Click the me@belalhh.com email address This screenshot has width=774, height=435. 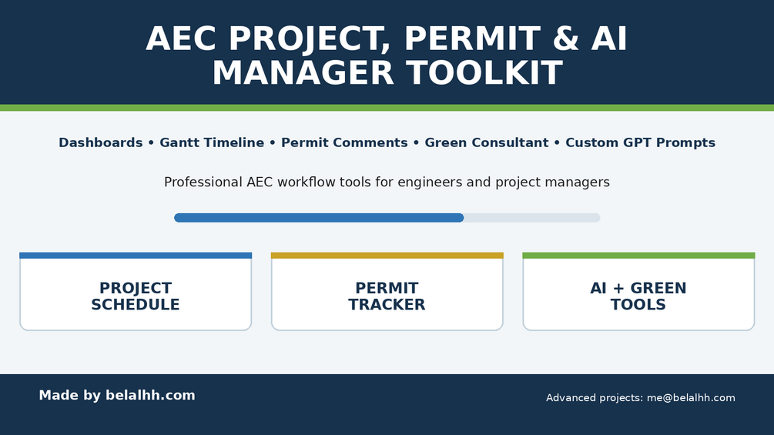(691, 397)
